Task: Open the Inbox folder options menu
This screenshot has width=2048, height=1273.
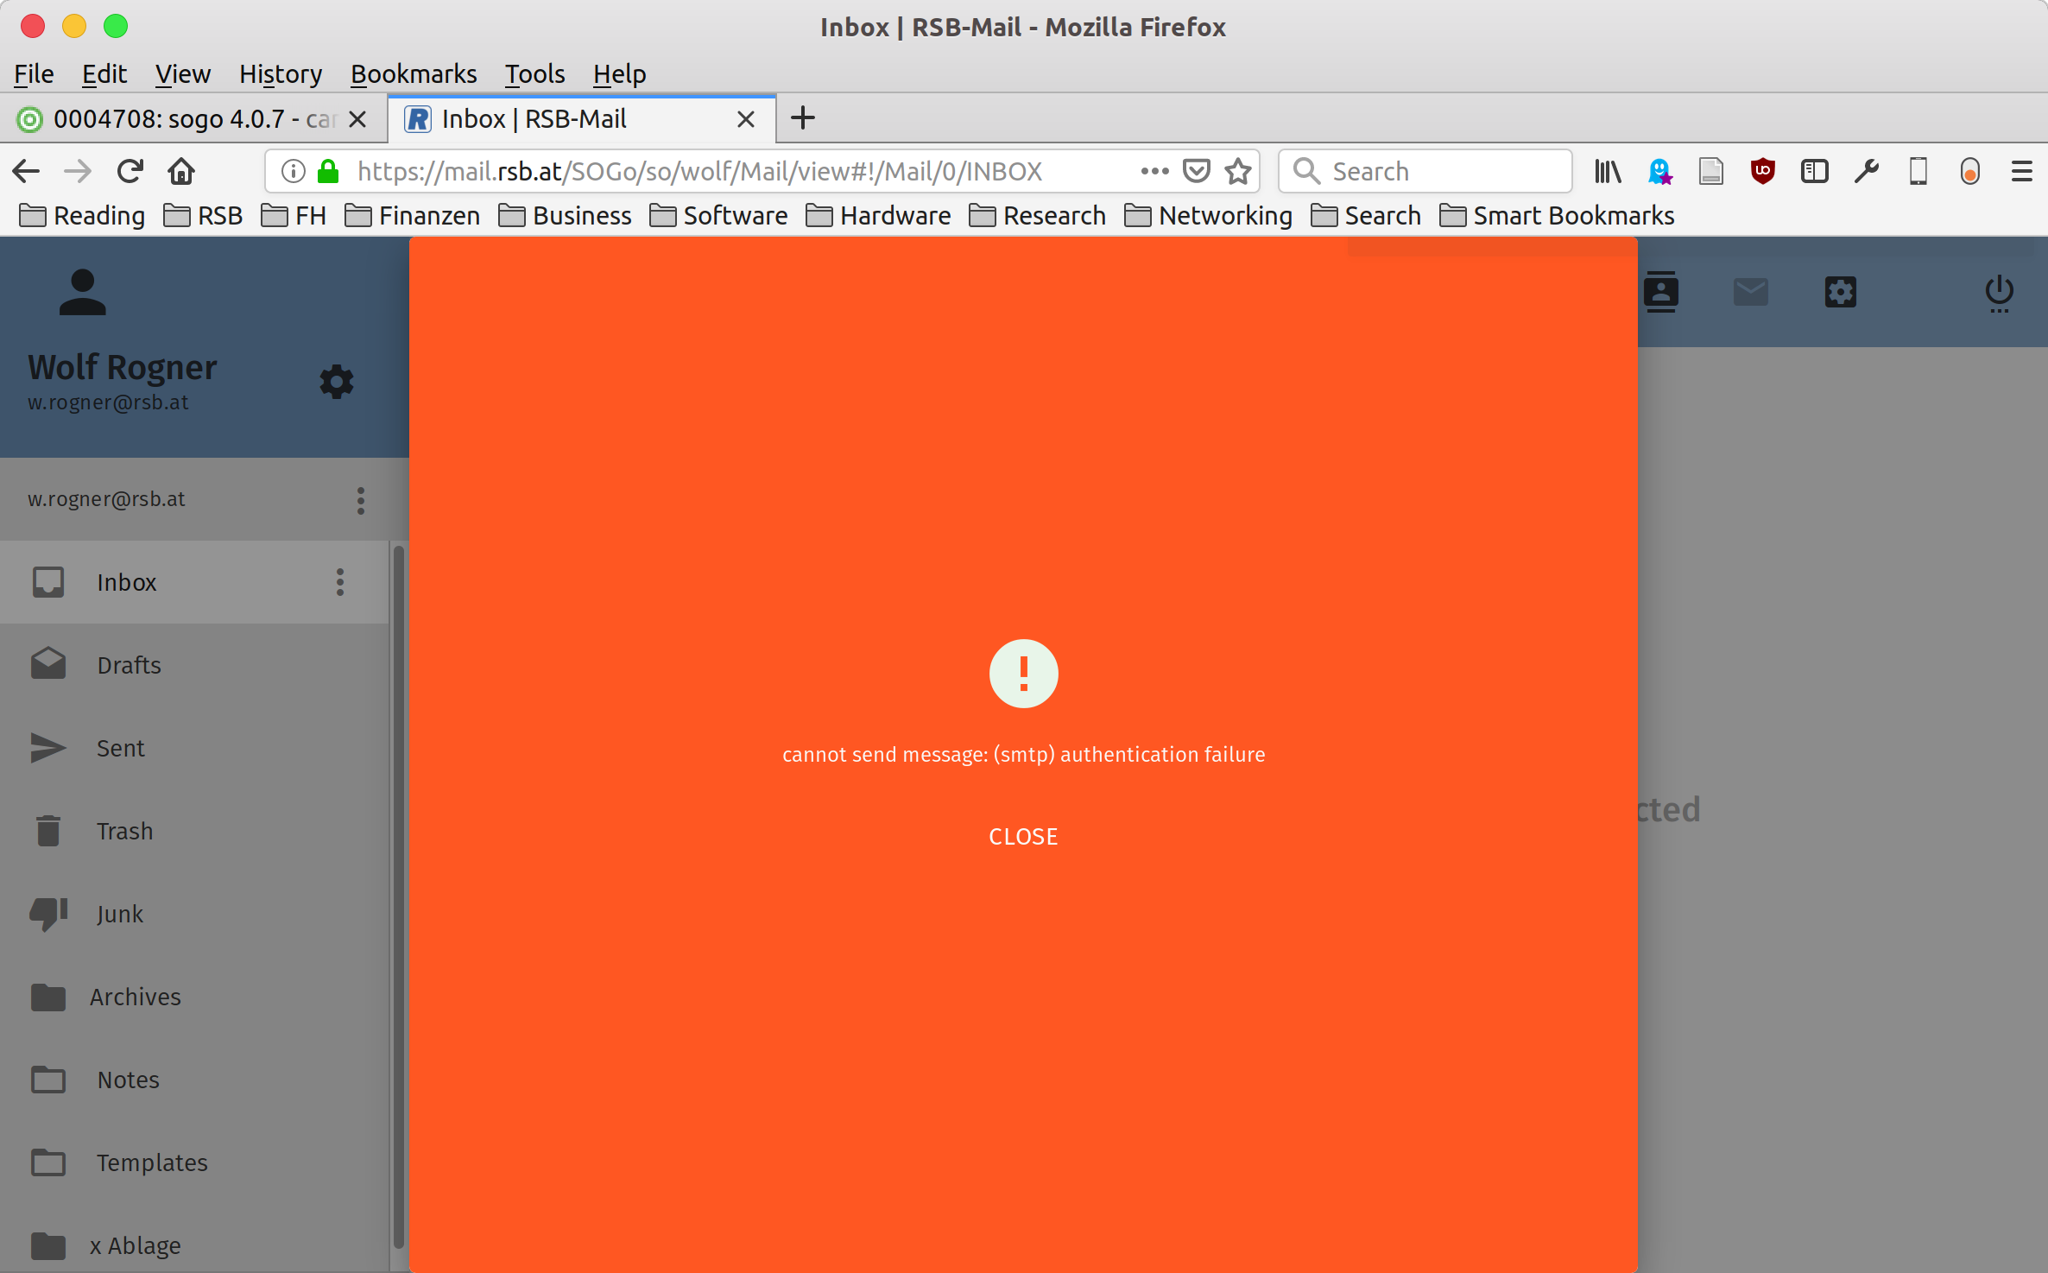Action: tap(340, 582)
